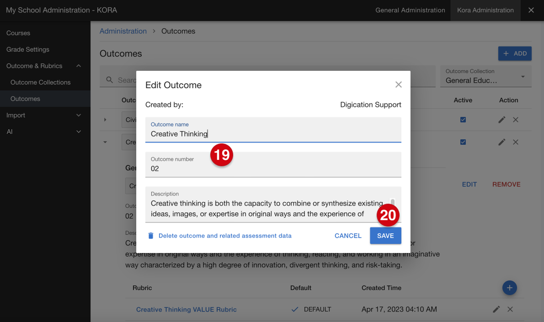Switch to Kora Administration tab
Viewport: 544px width, 322px height.
point(485,10)
